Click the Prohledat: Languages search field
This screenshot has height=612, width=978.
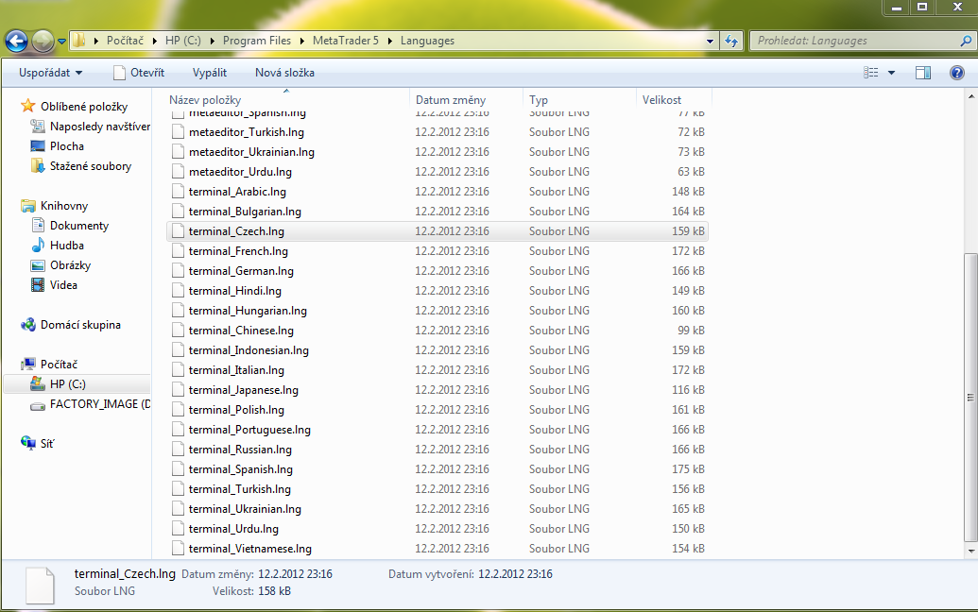click(x=850, y=41)
